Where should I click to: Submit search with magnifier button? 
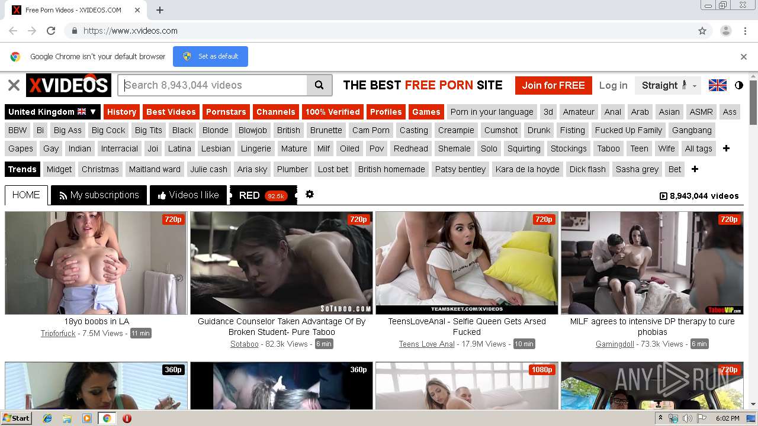point(319,85)
